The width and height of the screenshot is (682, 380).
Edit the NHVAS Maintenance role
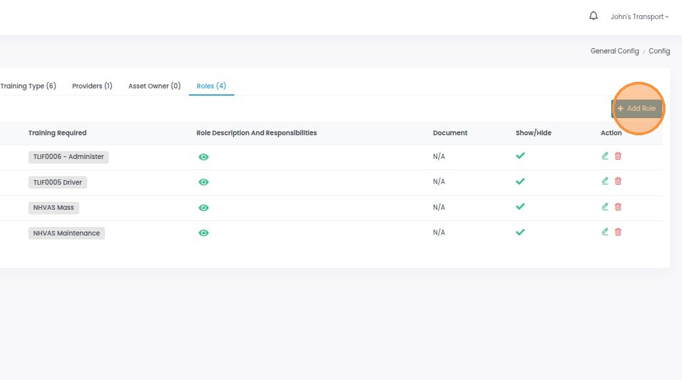pyautogui.click(x=605, y=232)
